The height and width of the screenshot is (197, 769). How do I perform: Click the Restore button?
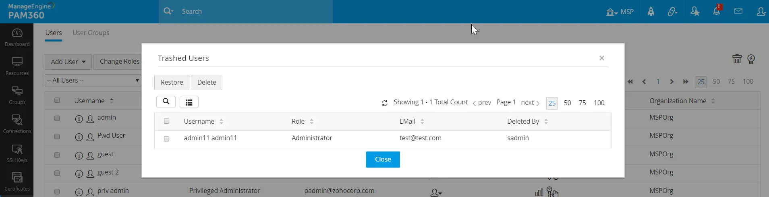(x=172, y=82)
